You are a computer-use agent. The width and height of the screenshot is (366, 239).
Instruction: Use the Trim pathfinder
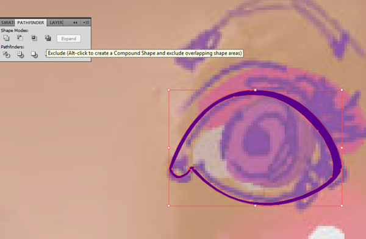coord(20,55)
